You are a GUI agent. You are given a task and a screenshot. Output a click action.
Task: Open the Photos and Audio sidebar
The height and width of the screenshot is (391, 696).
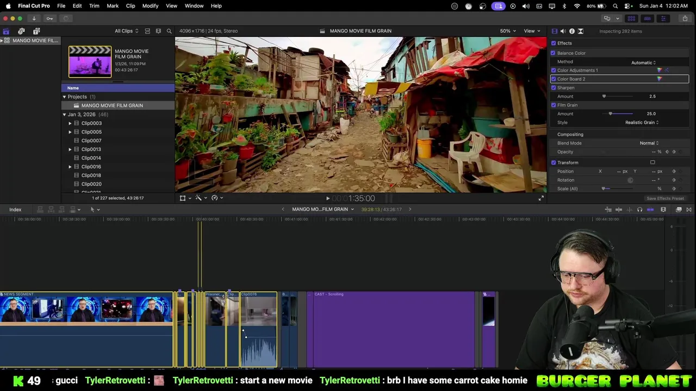click(21, 31)
